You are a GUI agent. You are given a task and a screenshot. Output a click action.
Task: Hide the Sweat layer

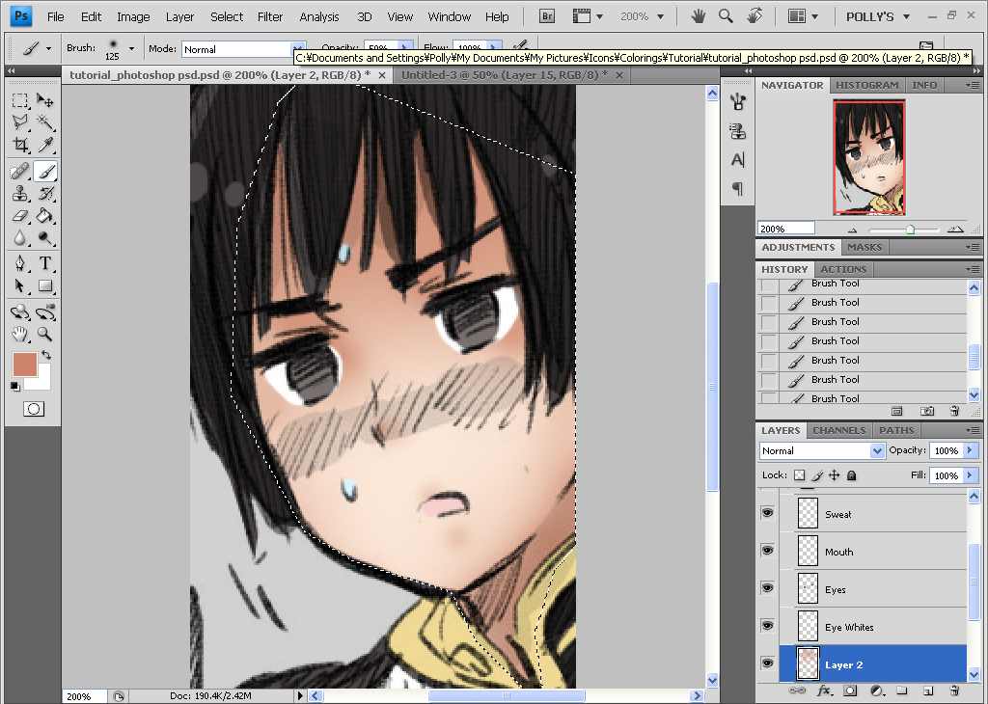(767, 513)
